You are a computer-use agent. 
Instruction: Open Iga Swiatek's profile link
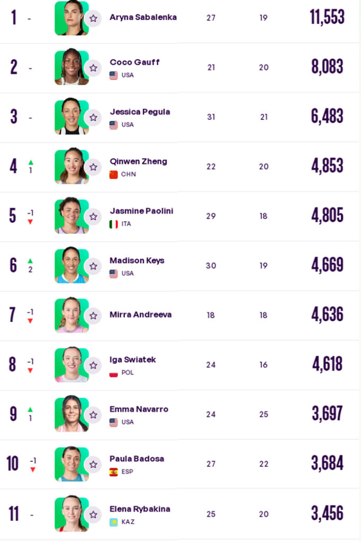click(132, 359)
